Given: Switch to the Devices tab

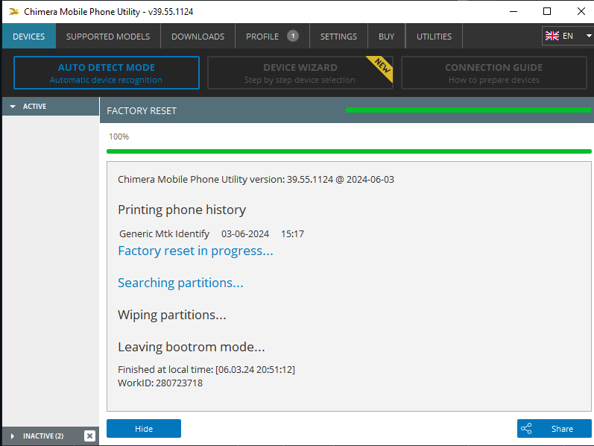Looking at the screenshot, I should [28, 37].
